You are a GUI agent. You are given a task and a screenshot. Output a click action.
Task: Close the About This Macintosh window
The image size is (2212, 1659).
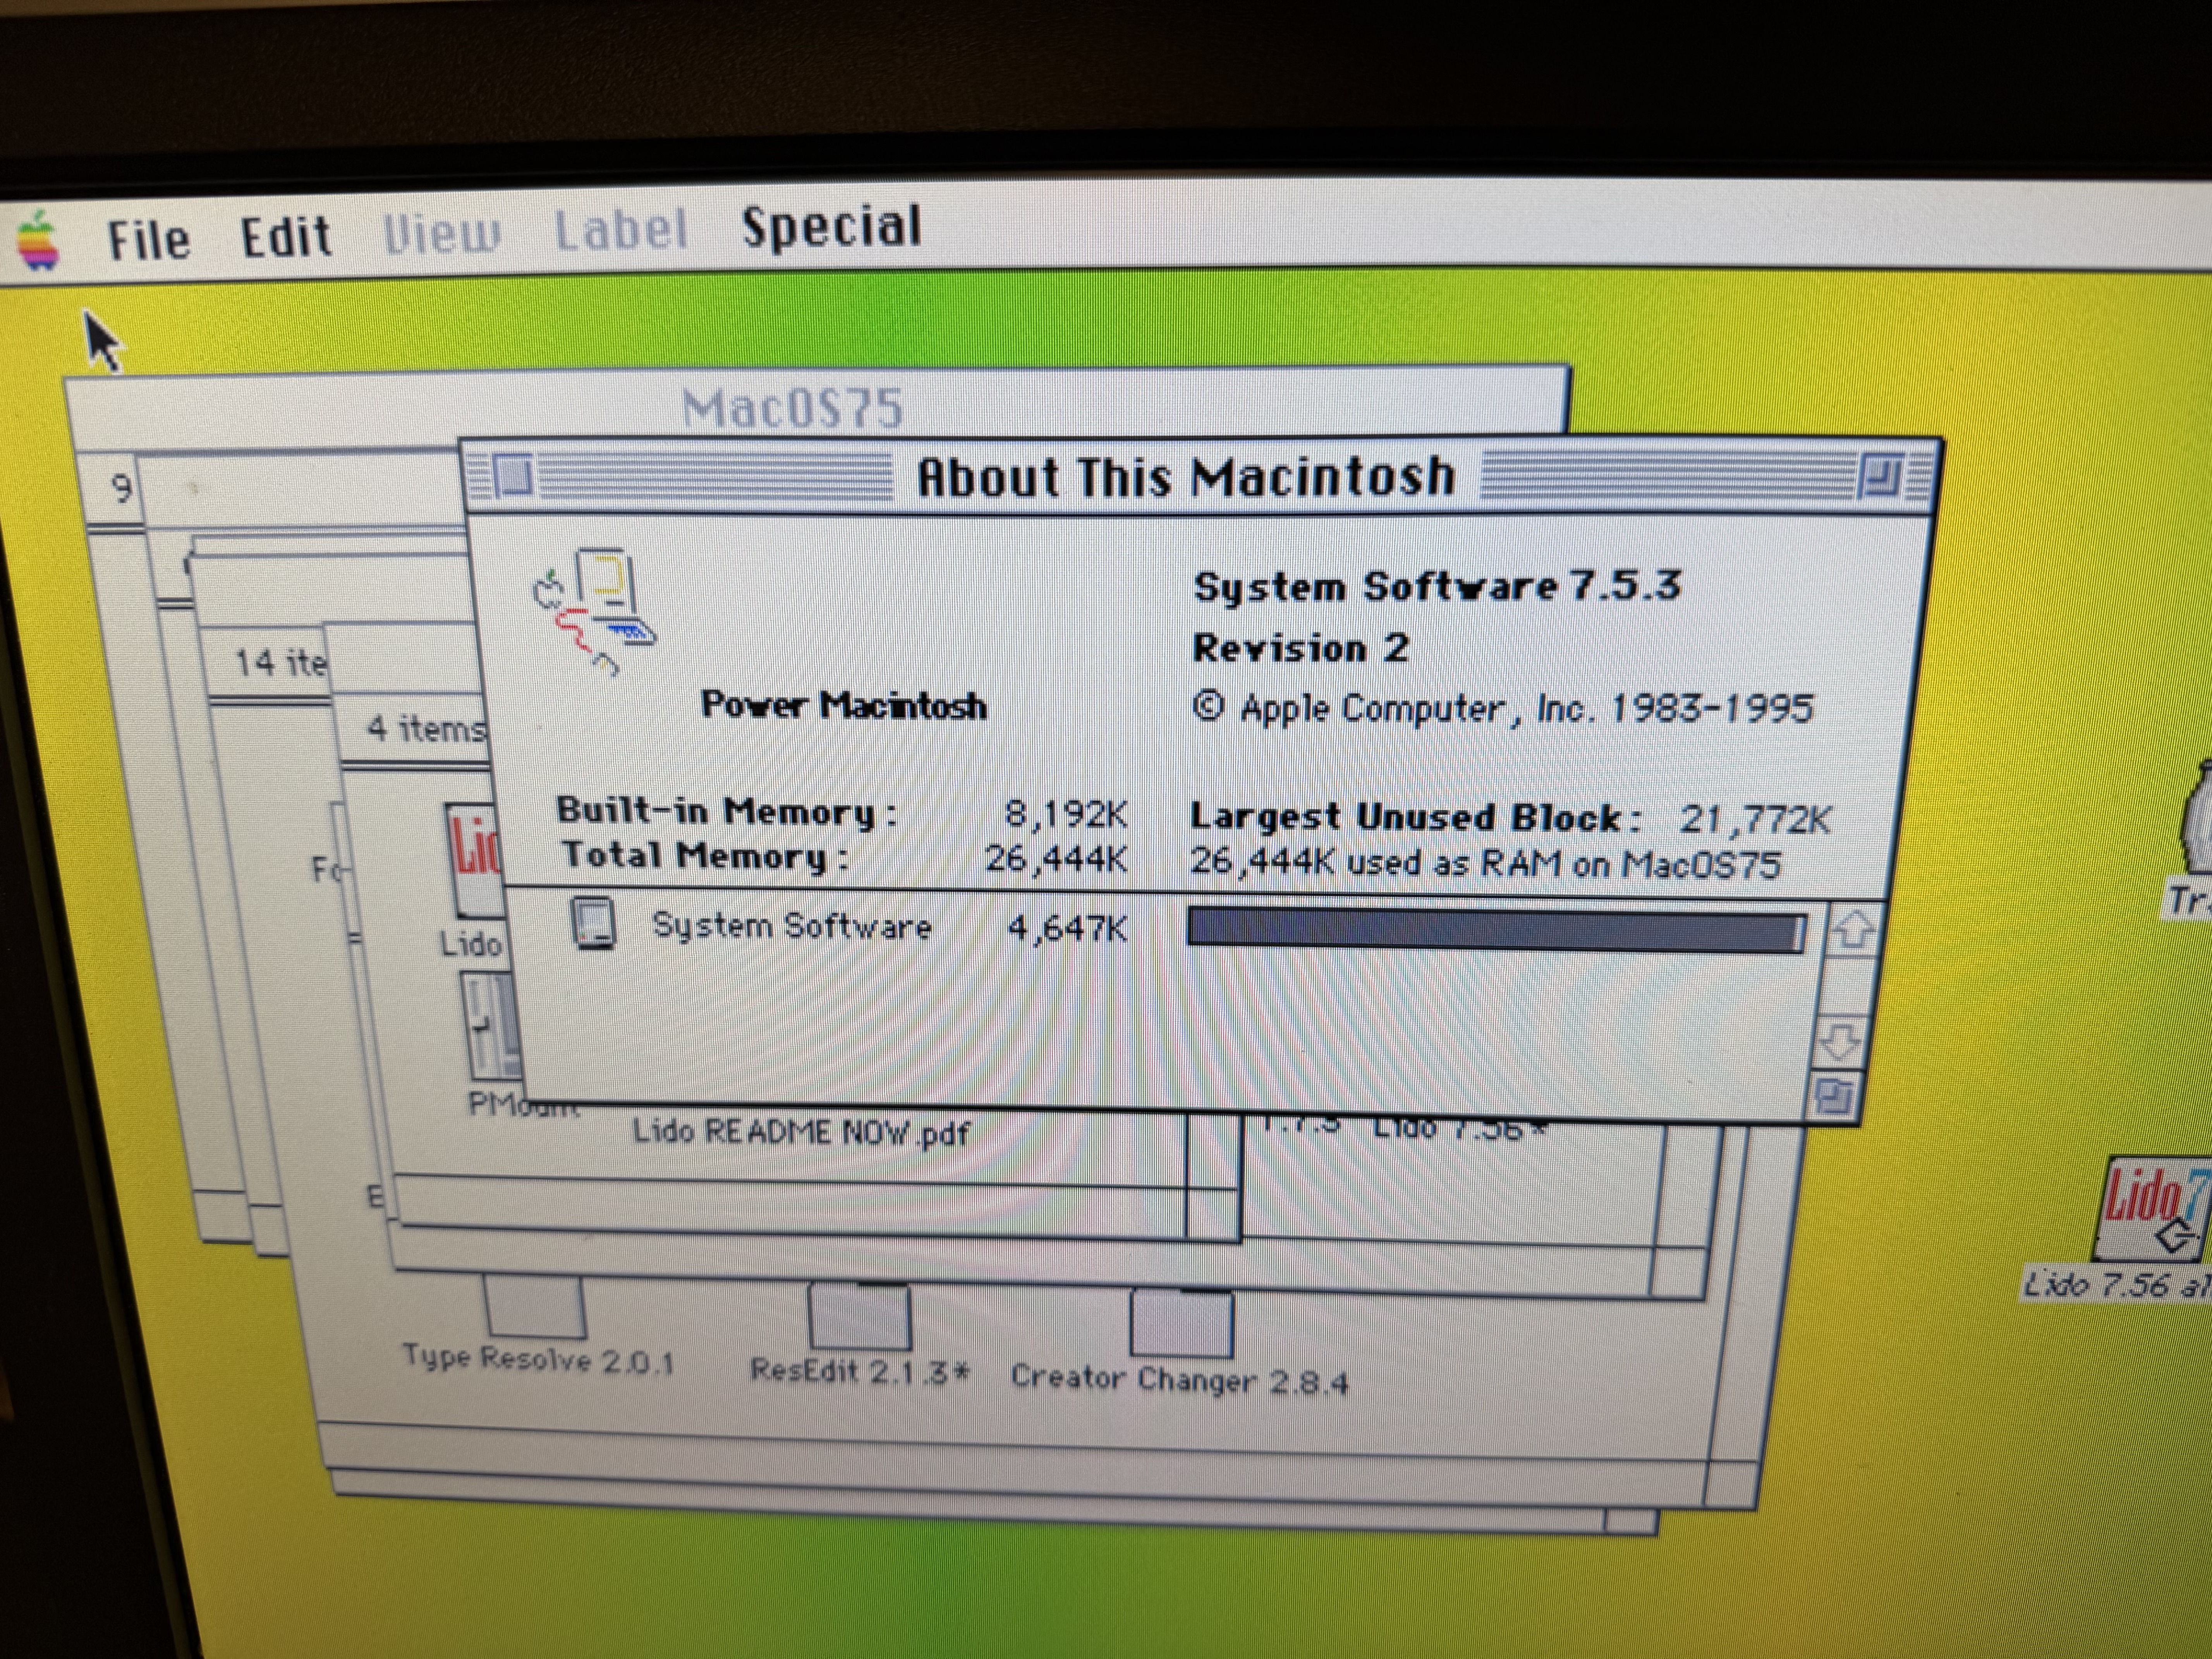point(513,476)
